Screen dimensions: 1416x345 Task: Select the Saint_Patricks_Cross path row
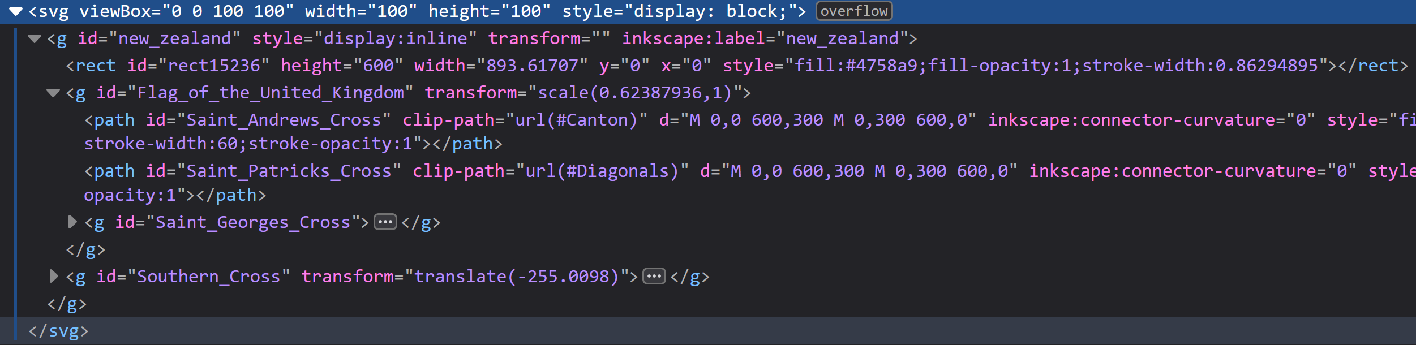point(708,183)
